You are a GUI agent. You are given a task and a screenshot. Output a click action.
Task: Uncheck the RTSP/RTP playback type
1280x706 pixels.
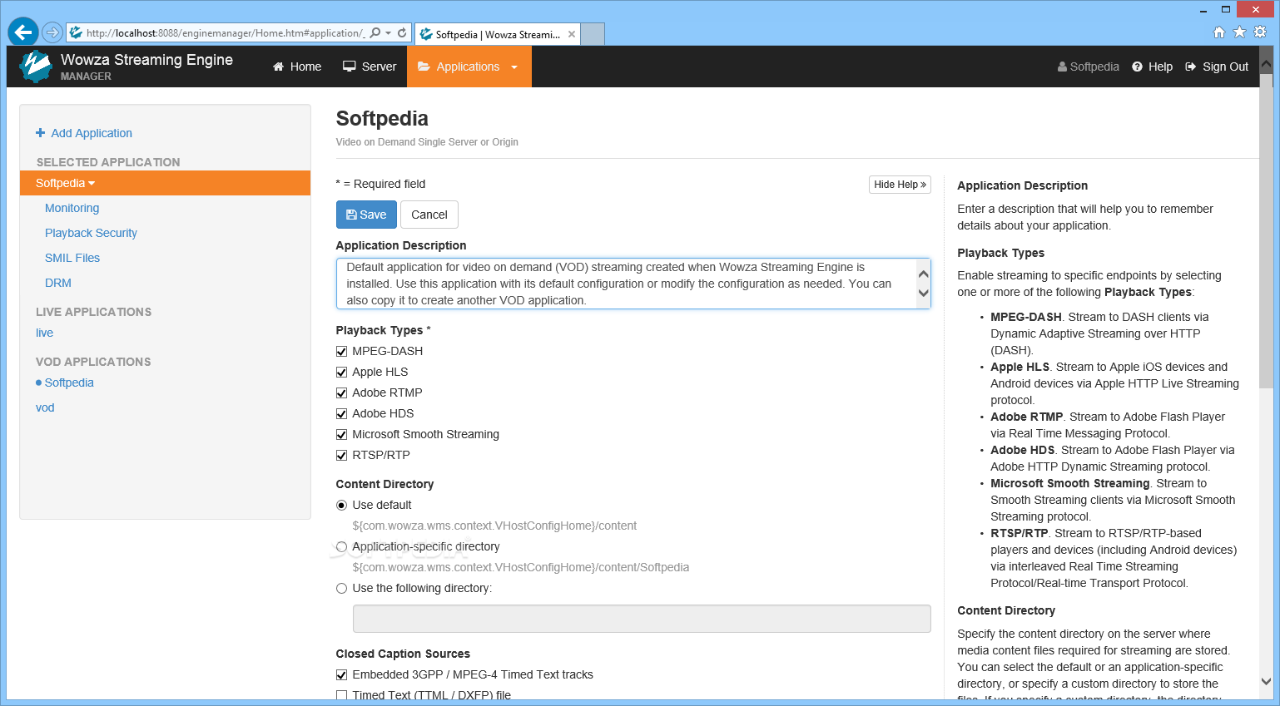pyautogui.click(x=341, y=455)
